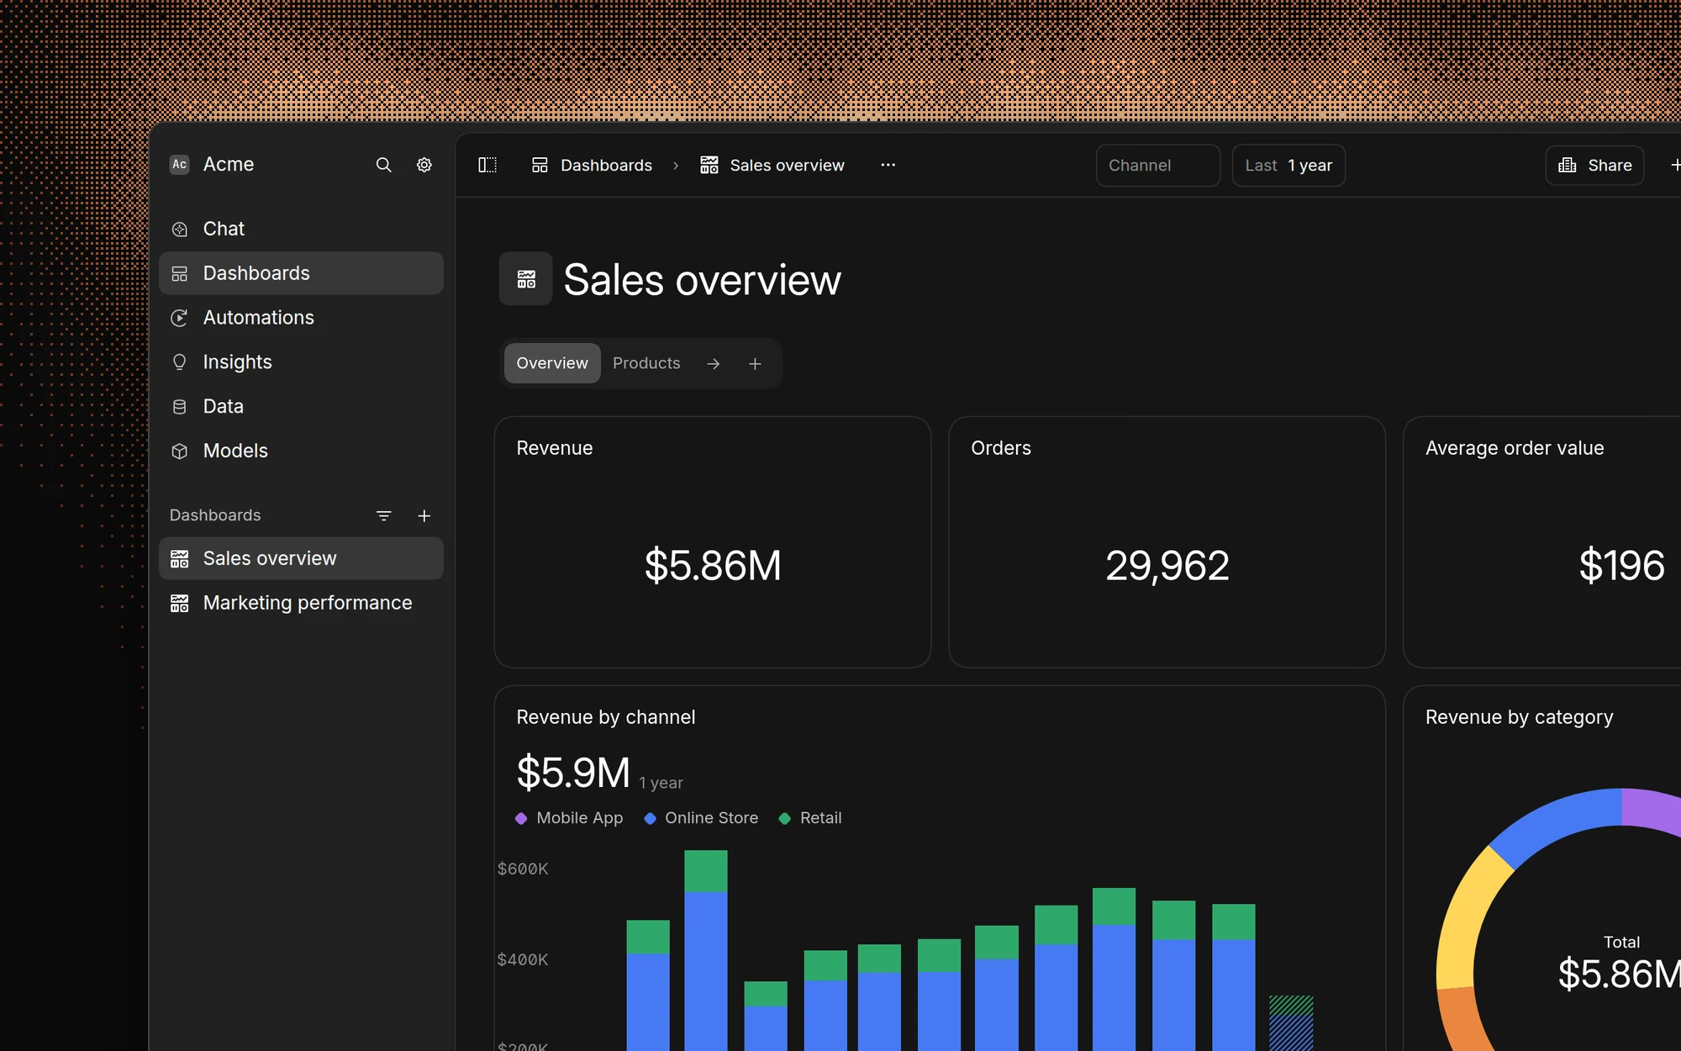This screenshot has height=1051, width=1681.
Task: Open the Last 1 year date range
Action: [1288, 166]
